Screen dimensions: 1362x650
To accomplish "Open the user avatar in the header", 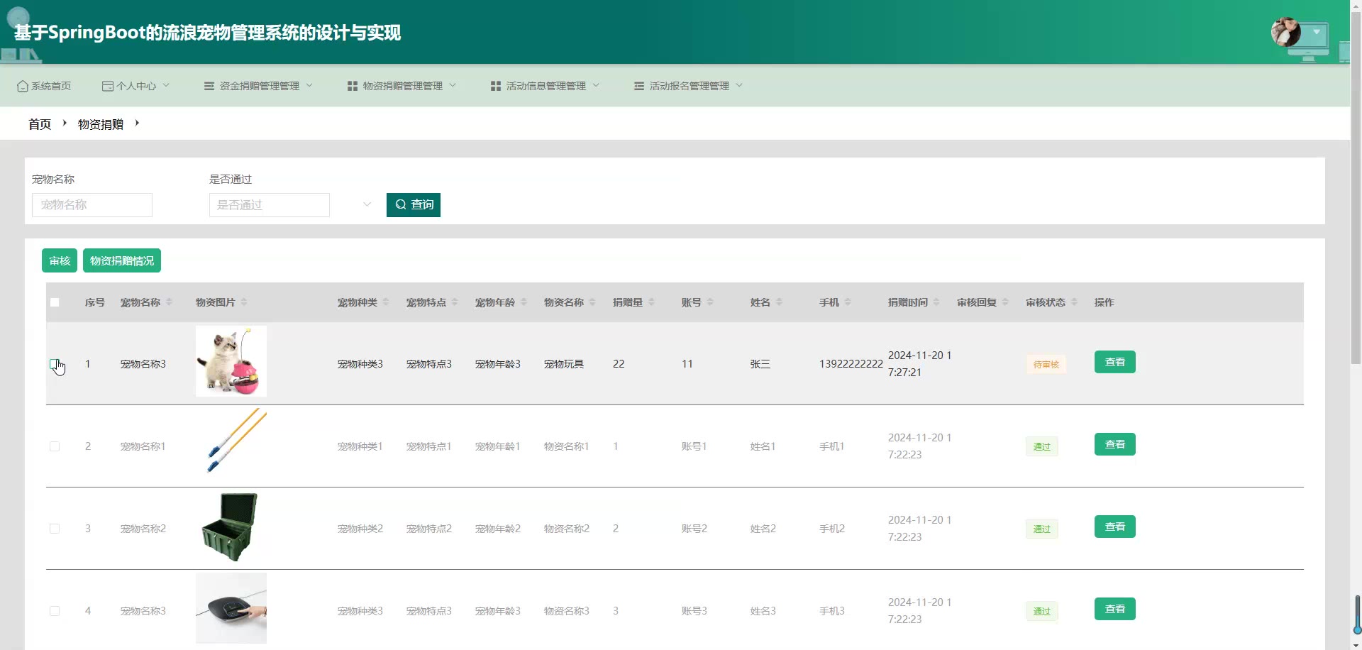I will coord(1285,32).
